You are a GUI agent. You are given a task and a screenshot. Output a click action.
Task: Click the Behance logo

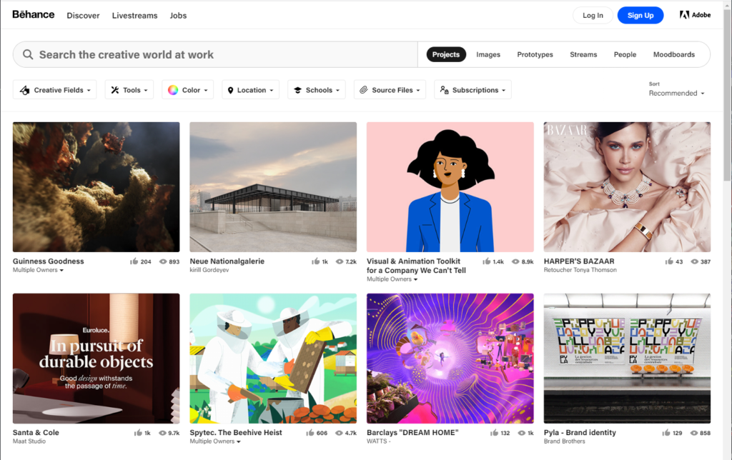tap(33, 14)
